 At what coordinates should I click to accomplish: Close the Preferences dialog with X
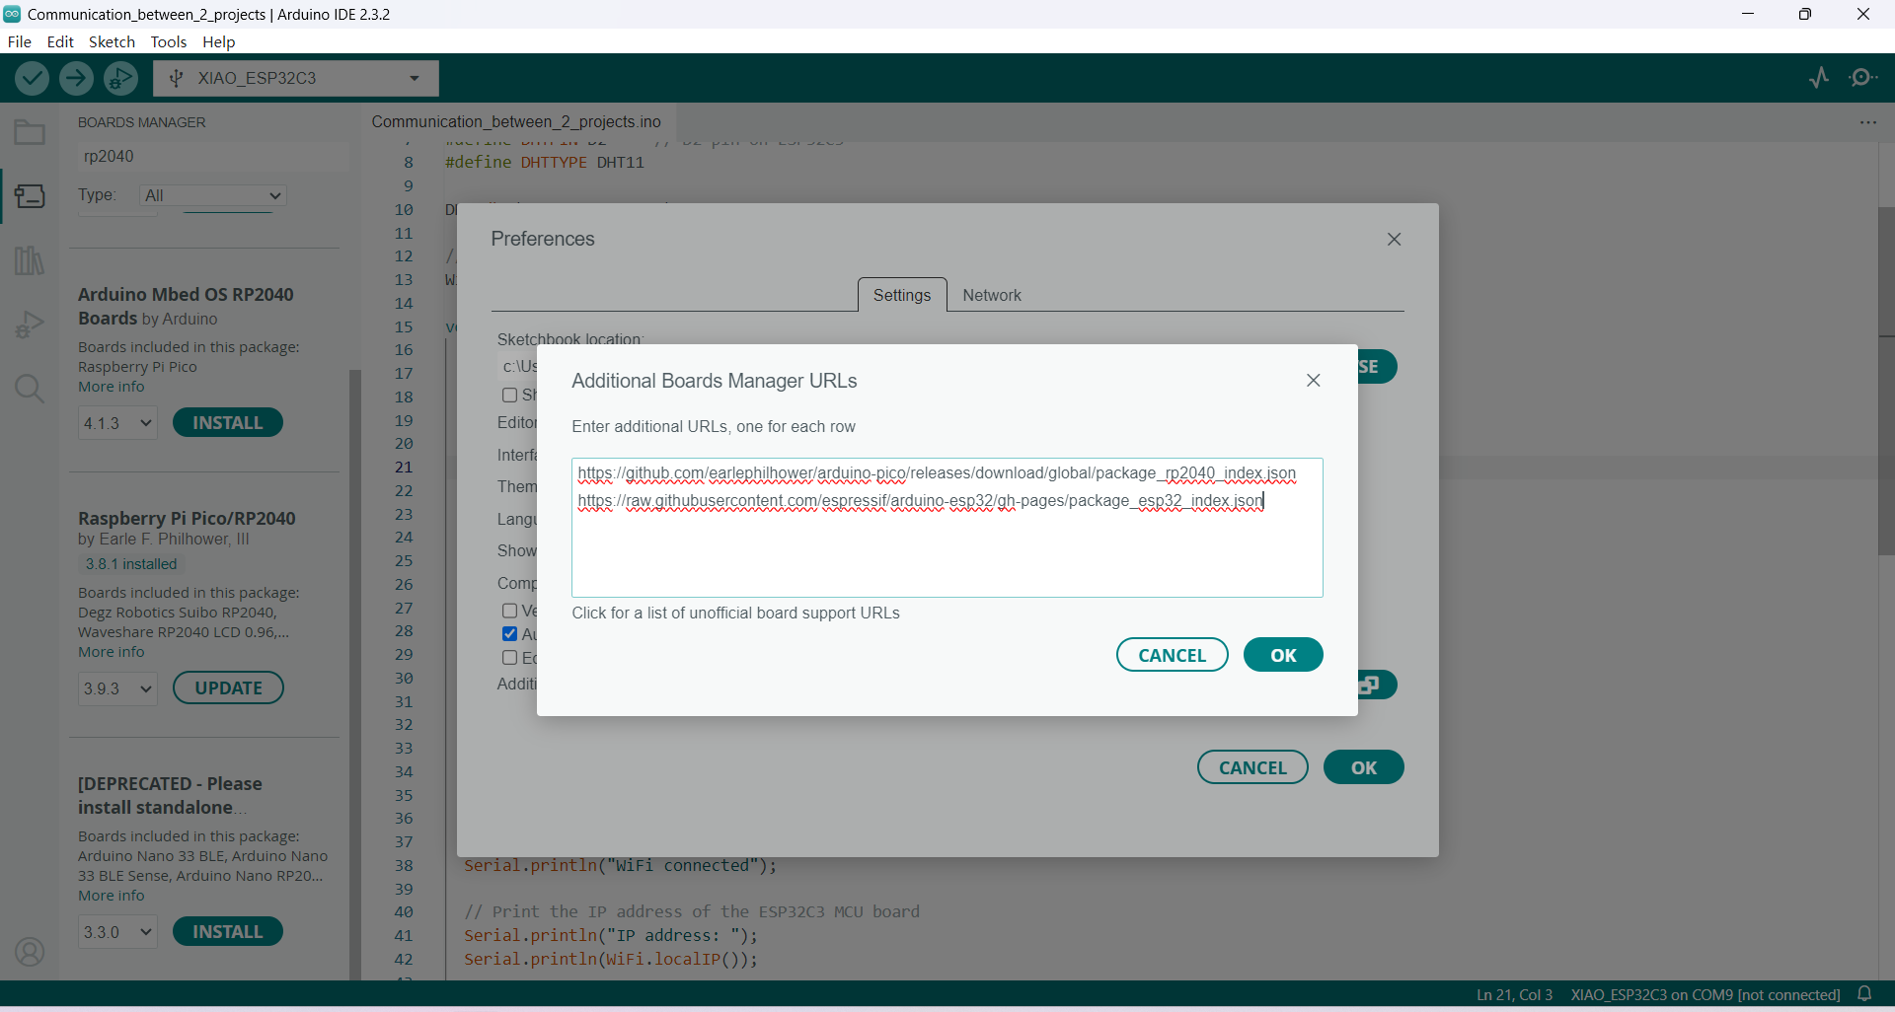(1394, 240)
